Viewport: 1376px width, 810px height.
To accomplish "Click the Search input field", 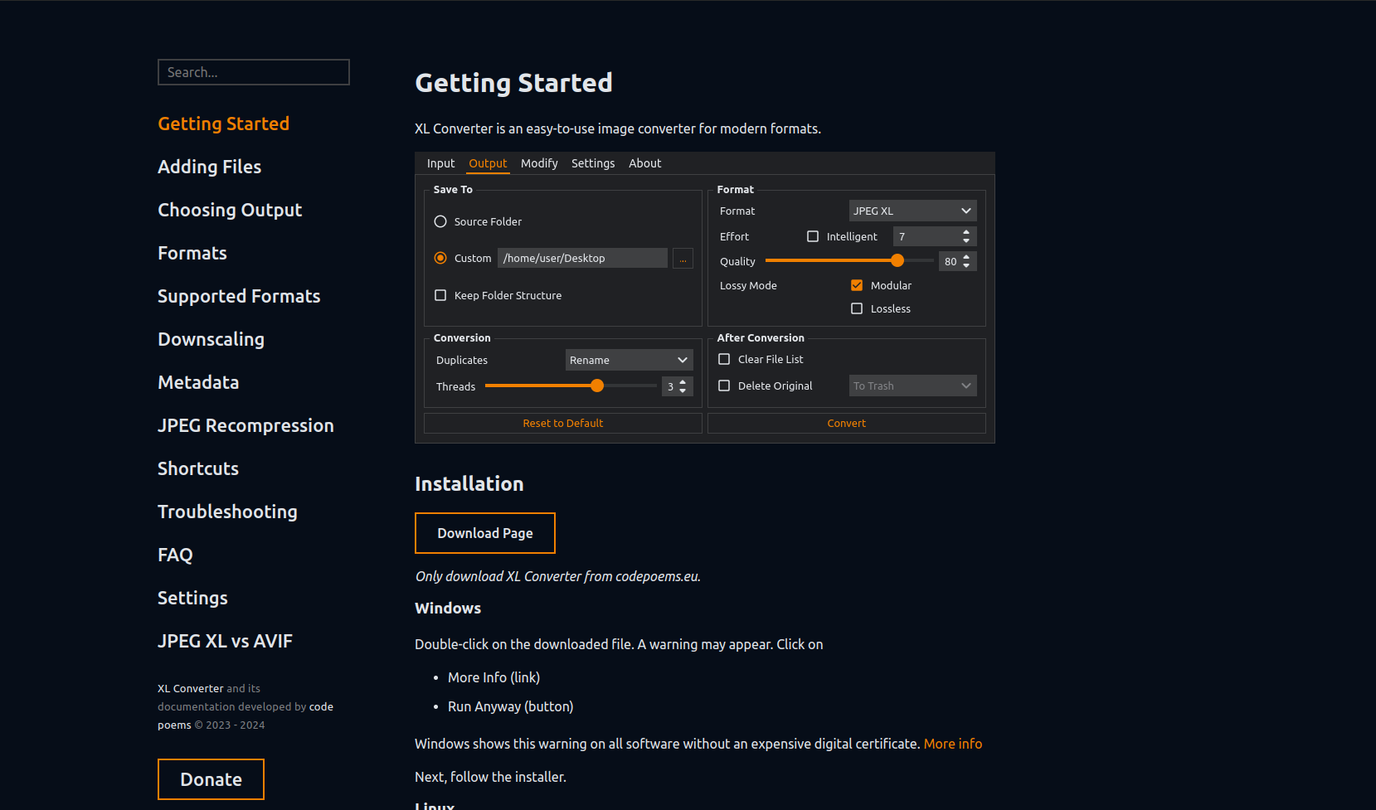I will click(x=254, y=73).
